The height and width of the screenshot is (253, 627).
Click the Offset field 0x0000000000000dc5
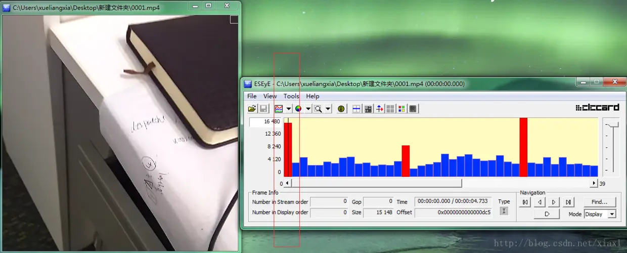[x=453, y=213]
